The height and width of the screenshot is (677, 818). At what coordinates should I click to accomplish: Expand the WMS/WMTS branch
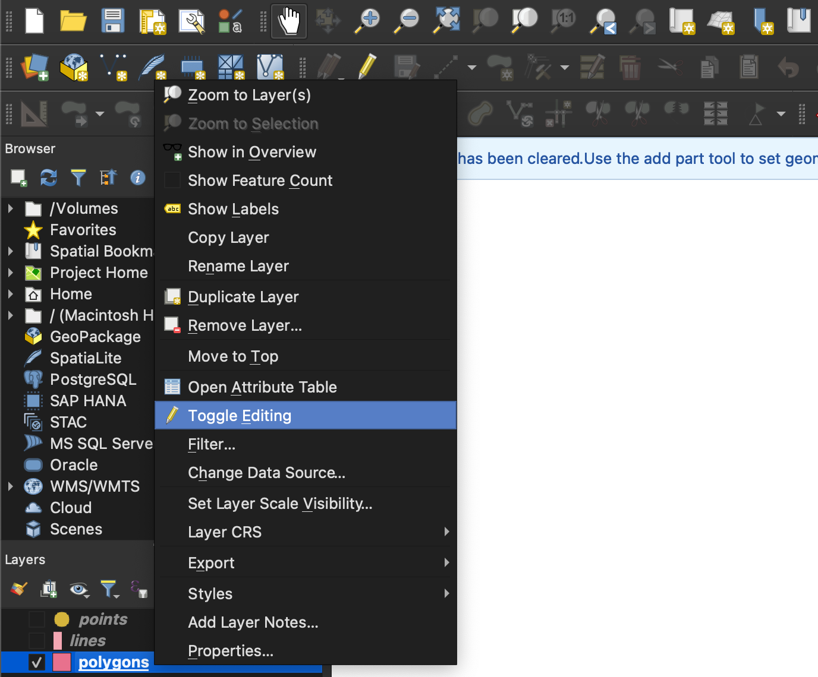point(11,486)
